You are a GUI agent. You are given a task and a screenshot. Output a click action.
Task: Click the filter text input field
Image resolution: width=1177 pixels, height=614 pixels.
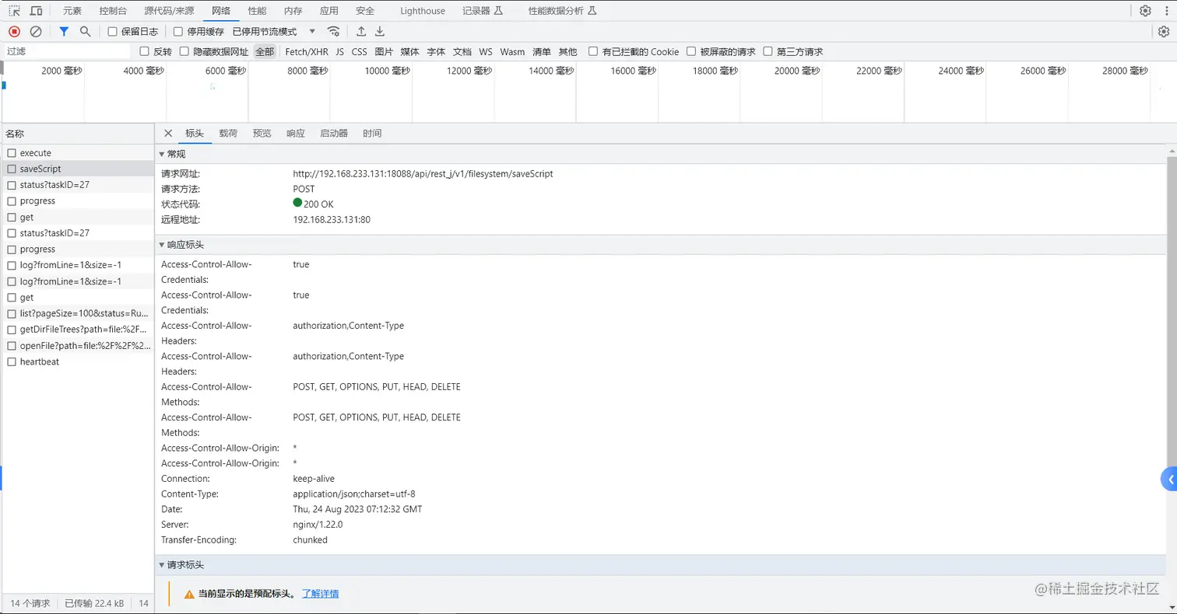[x=67, y=51]
